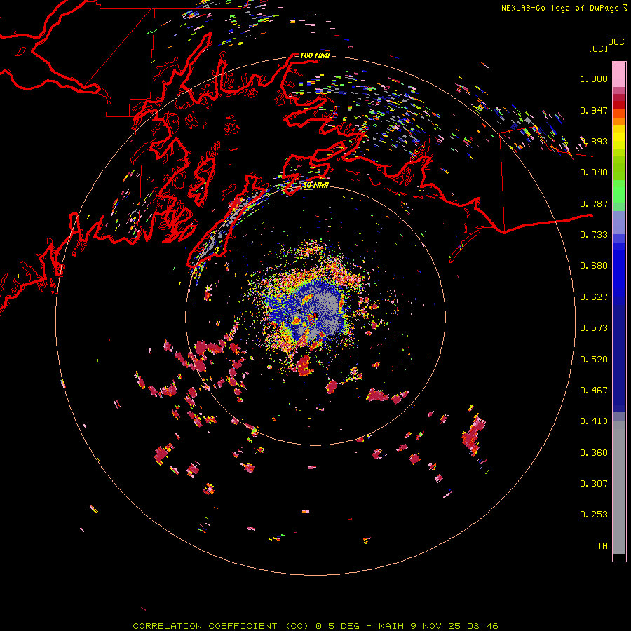Click the 0.307 scale value
Viewport: 631px width, 631px height.
(x=594, y=484)
